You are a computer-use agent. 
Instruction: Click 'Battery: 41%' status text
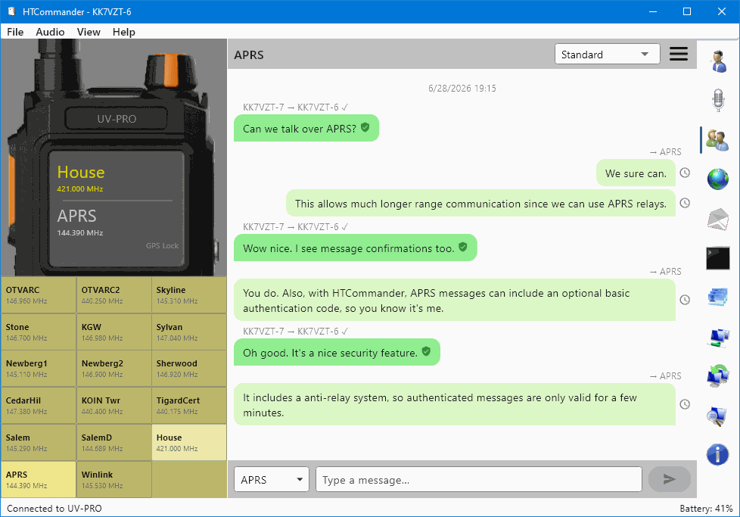(x=706, y=509)
